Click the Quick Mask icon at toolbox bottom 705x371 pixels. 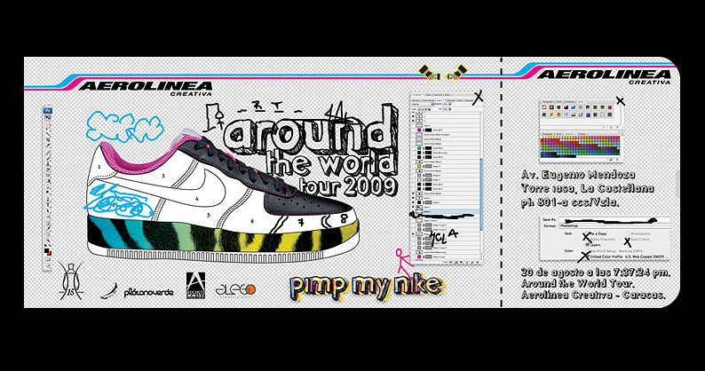[x=50, y=249]
